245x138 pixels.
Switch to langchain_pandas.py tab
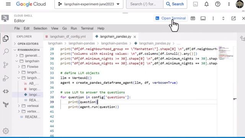tap(115, 36)
